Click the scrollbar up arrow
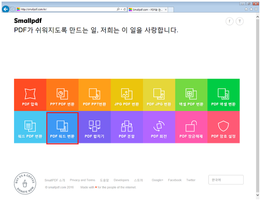Viewport: 261px width, 201px height. (x=258, y=17)
